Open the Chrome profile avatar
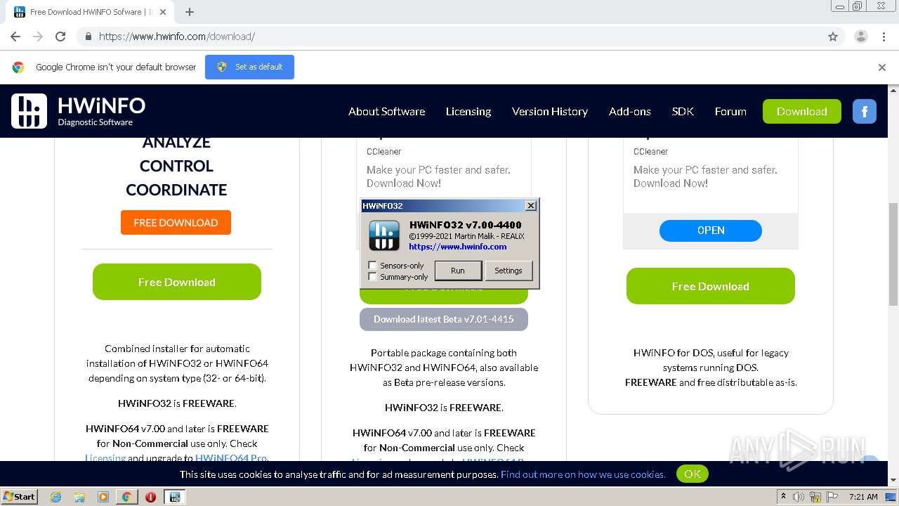 coord(860,37)
